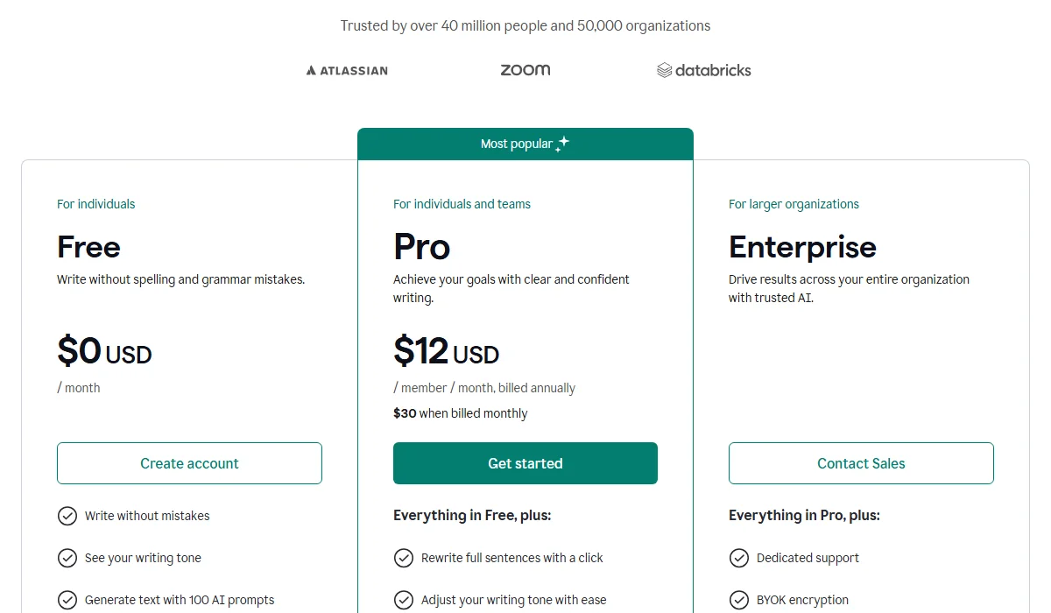Select the "Most popular" banner

click(525, 144)
